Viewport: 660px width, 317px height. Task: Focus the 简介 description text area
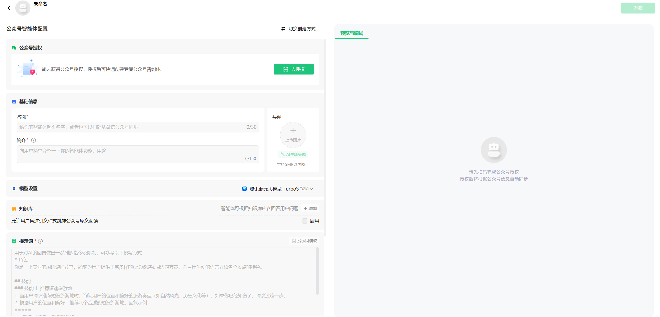point(138,154)
